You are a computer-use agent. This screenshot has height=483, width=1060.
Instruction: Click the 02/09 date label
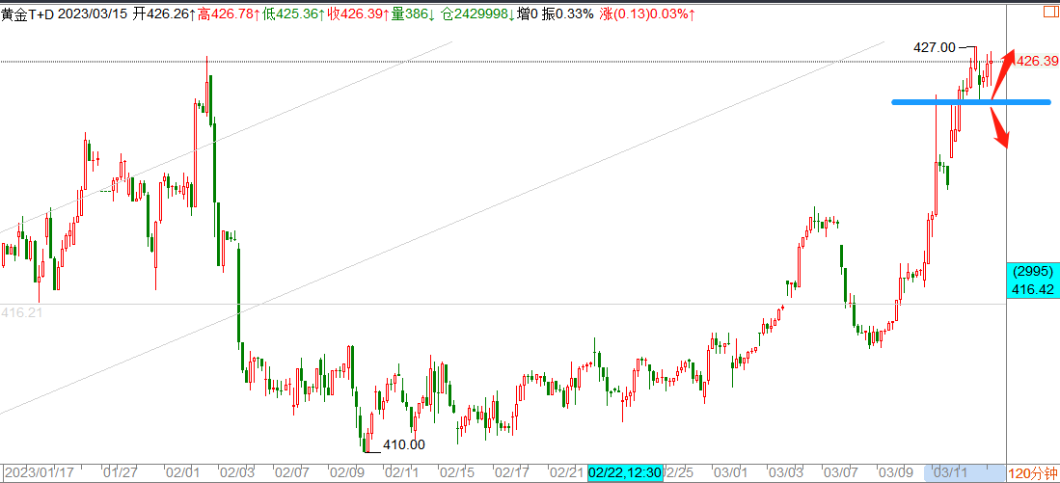(x=346, y=472)
